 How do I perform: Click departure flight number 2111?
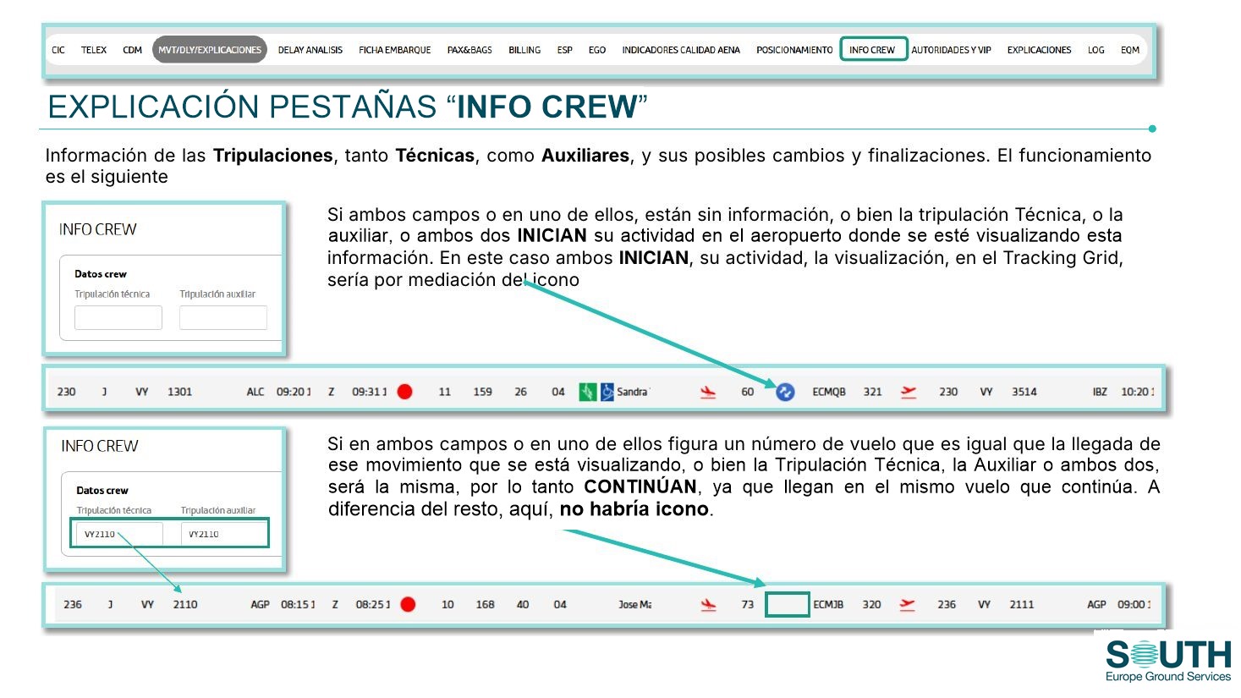click(x=1022, y=604)
